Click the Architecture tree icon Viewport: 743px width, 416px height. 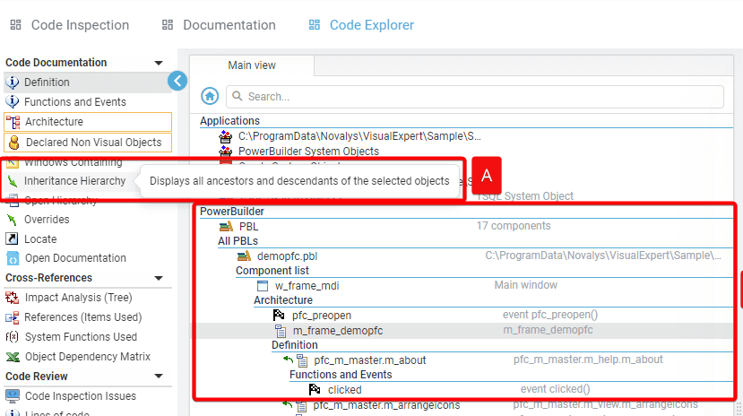(13, 122)
